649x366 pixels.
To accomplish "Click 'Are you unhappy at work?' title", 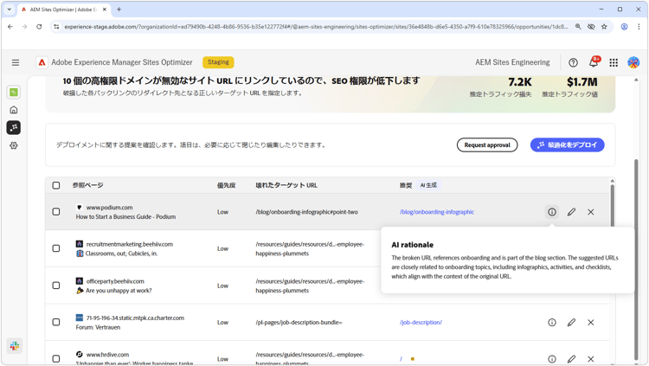I will click(x=119, y=291).
